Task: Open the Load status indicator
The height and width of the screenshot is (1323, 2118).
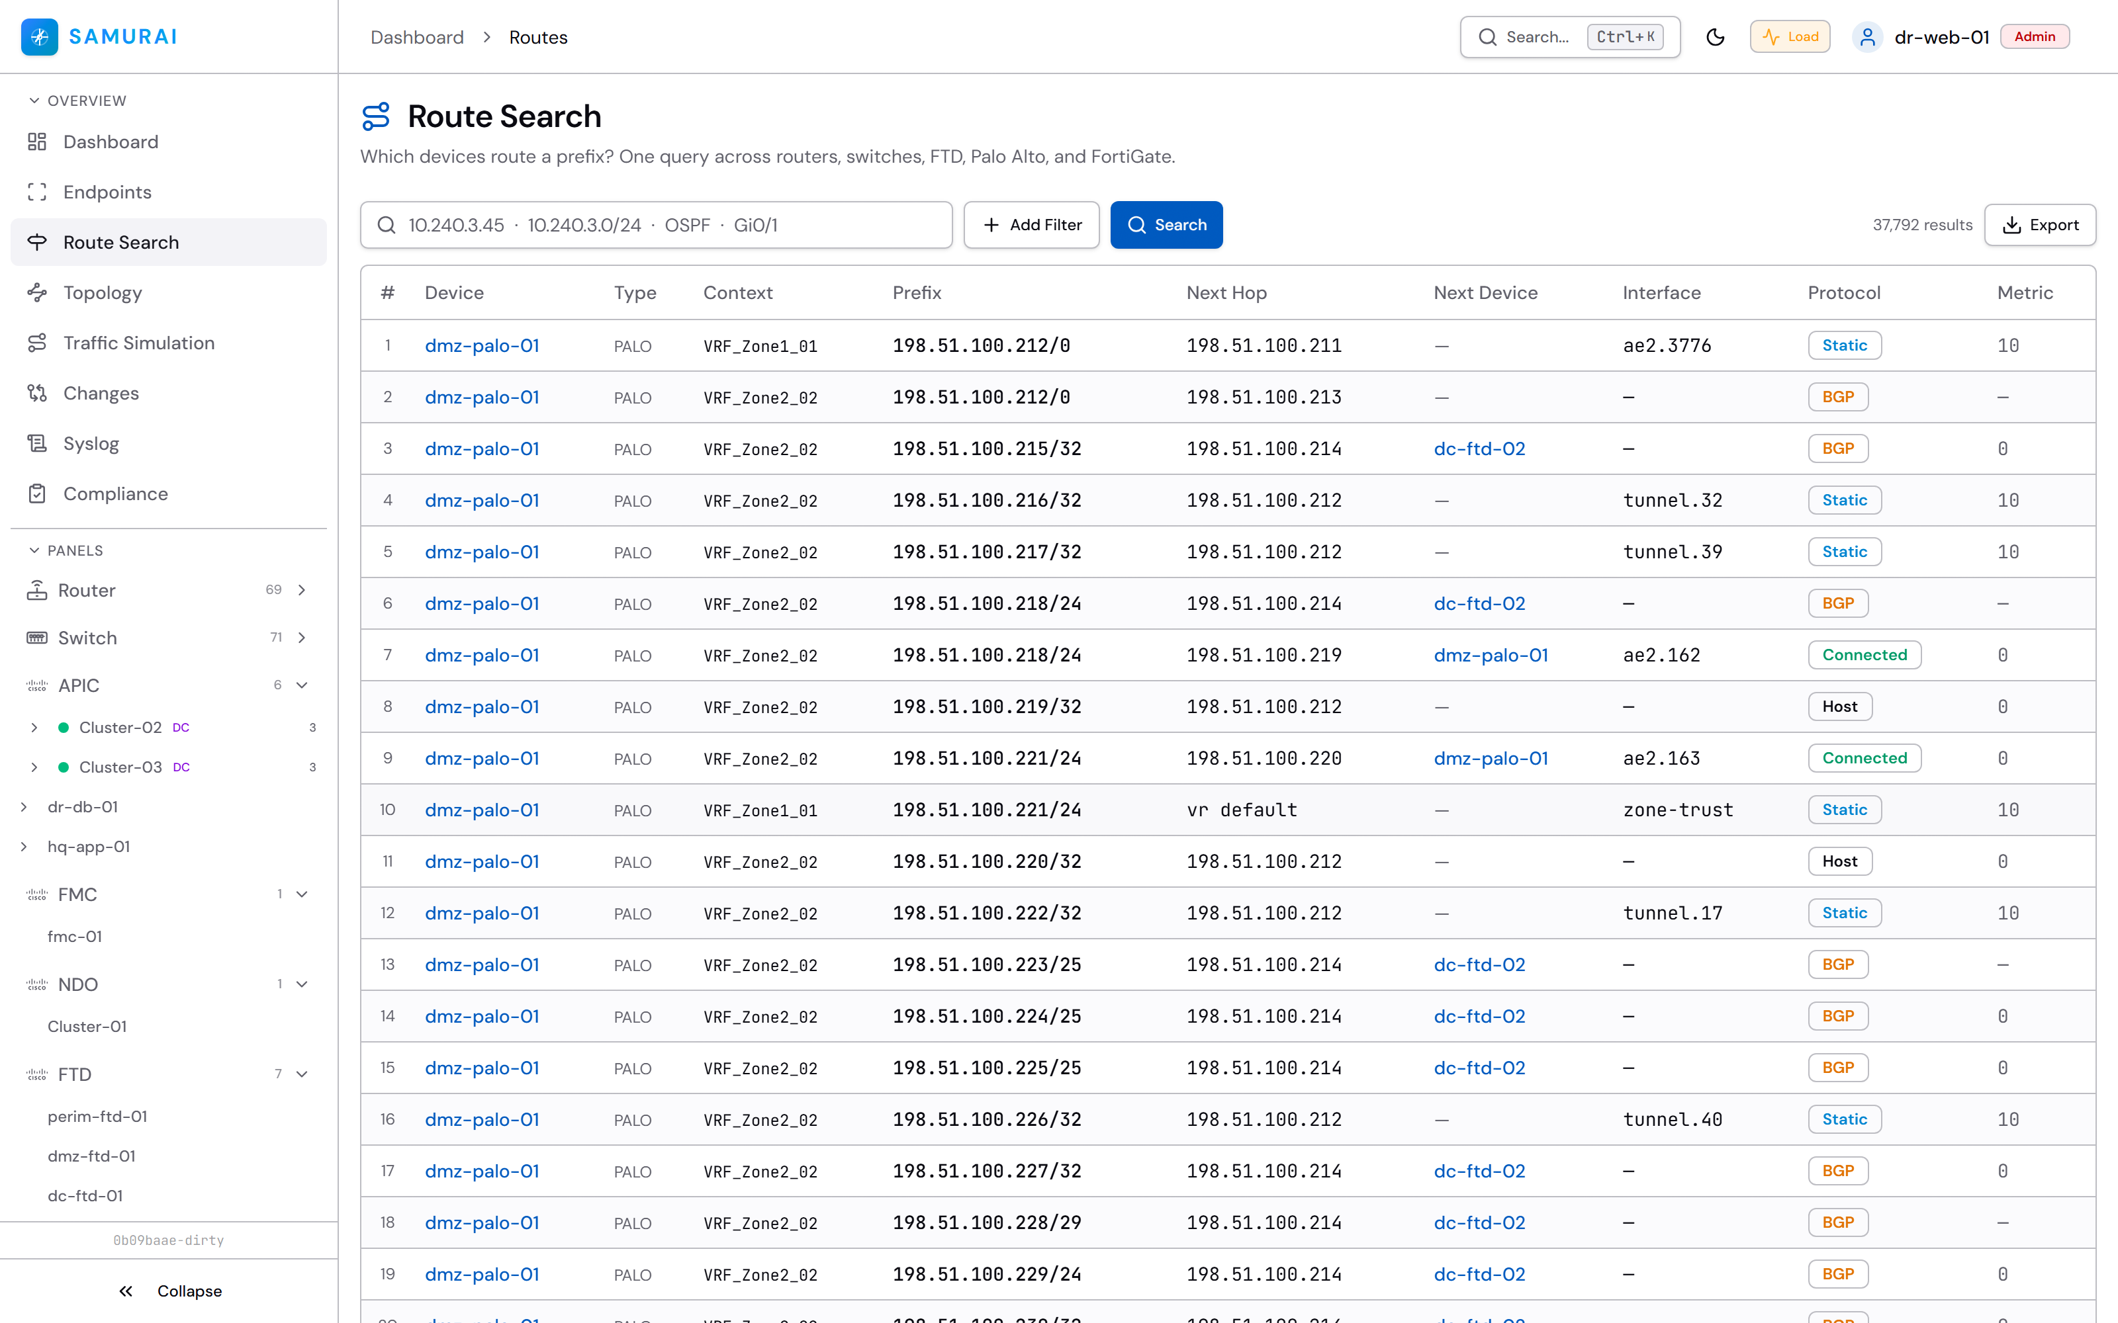Action: pyautogui.click(x=1790, y=37)
